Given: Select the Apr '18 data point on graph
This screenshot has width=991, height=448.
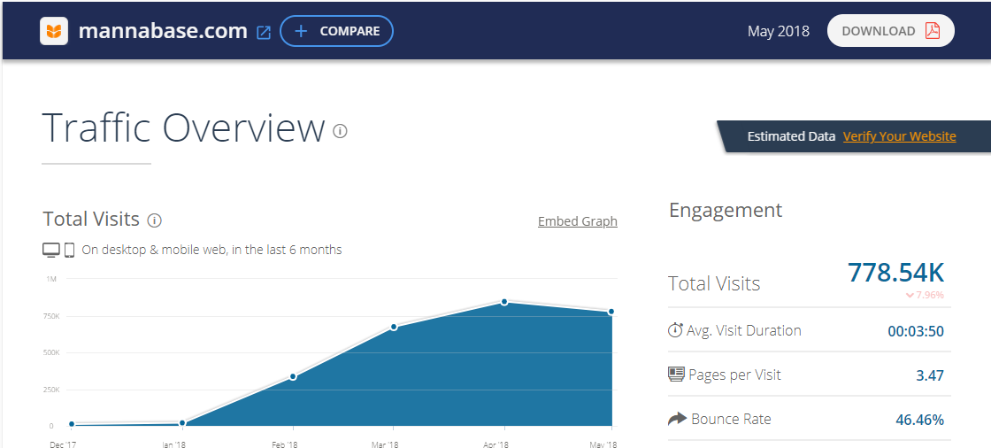Looking at the screenshot, I should click(x=504, y=302).
